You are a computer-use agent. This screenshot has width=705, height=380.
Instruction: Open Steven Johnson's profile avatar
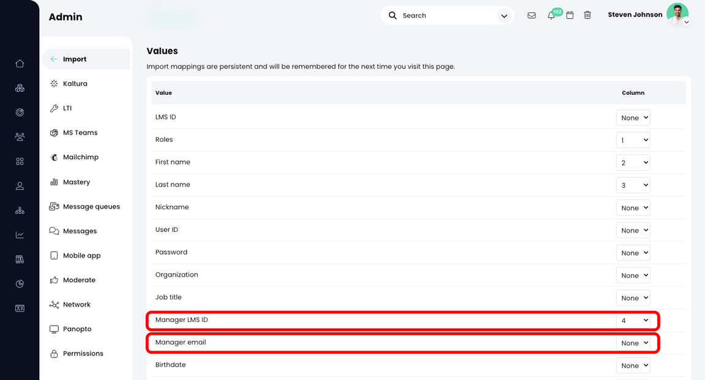point(678,13)
